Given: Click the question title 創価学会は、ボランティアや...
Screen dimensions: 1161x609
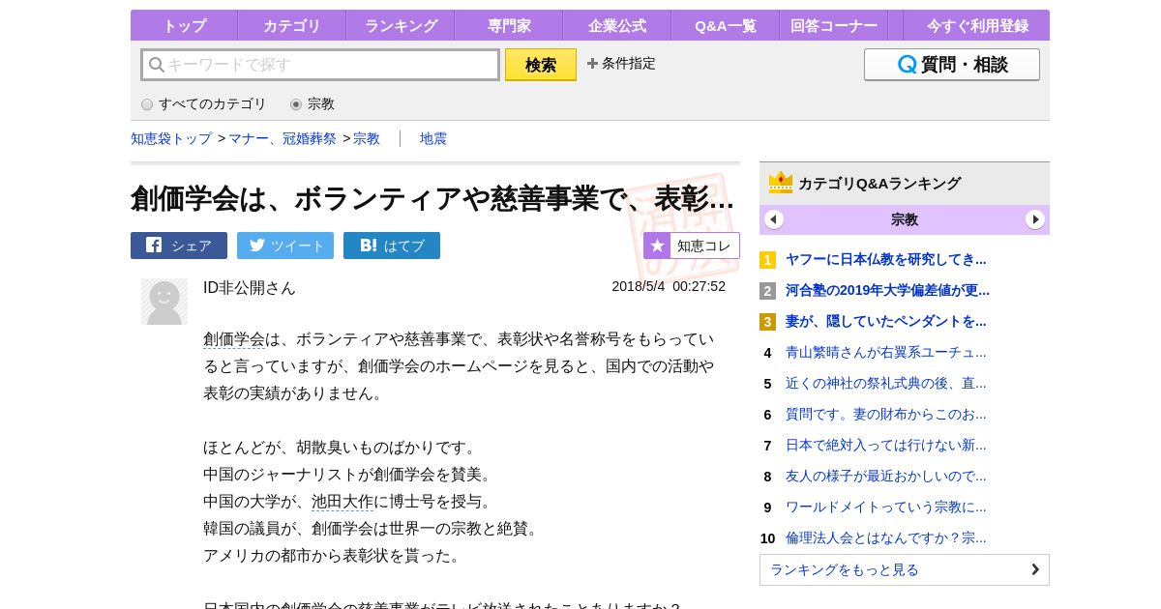Looking at the screenshot, I should point(432,198).
